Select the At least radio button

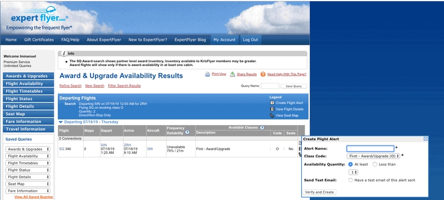[351, 164]
